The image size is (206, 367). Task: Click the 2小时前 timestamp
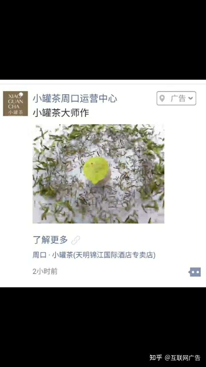[45, 271]
